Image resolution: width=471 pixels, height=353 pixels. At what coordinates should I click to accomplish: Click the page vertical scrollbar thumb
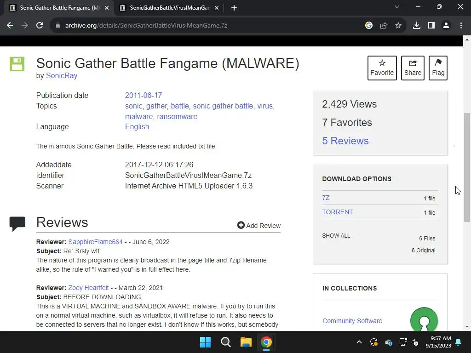point(467,167)
